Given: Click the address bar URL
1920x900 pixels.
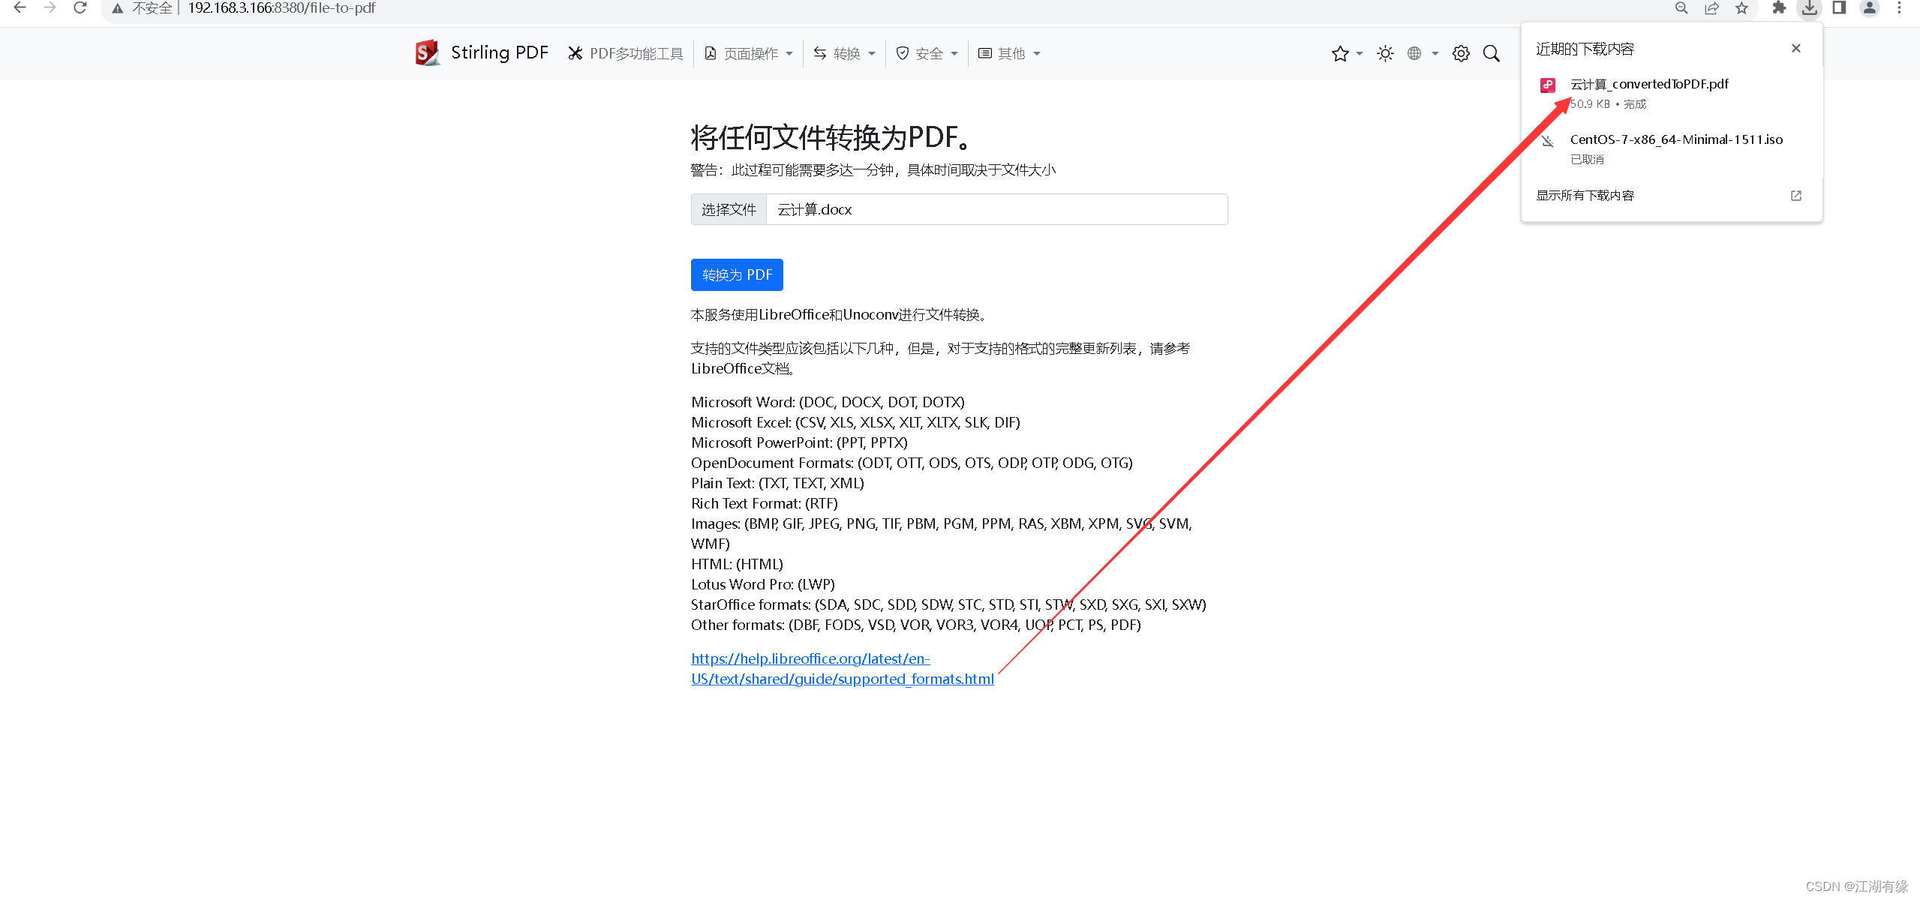Looking at the screenshot, I should pyautogui.click(x=281, y=8).
